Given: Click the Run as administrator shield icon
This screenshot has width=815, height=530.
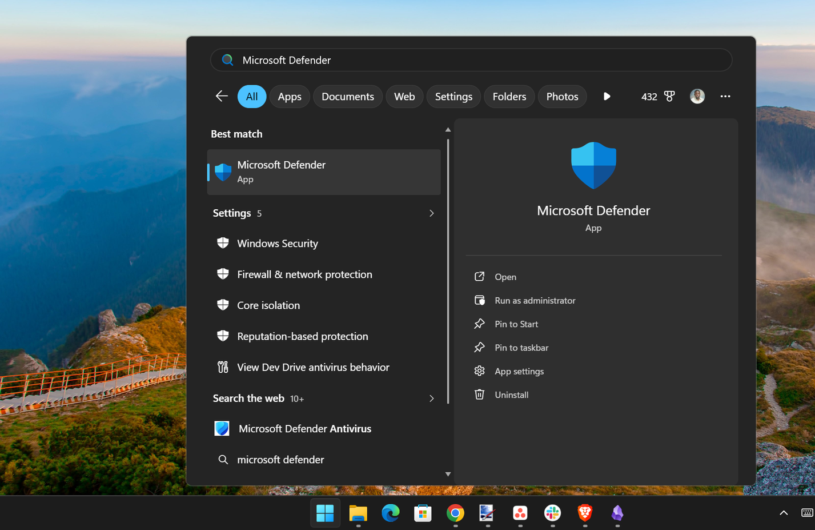Looking at the screenshot, I should click(x=480, y=300).
